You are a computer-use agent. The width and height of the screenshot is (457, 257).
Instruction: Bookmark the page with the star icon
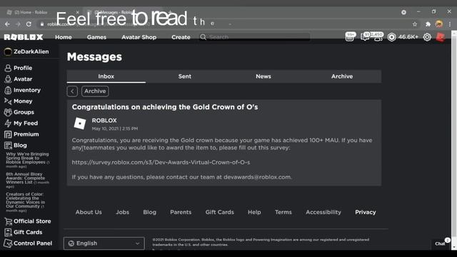click(x=415, y=24)
